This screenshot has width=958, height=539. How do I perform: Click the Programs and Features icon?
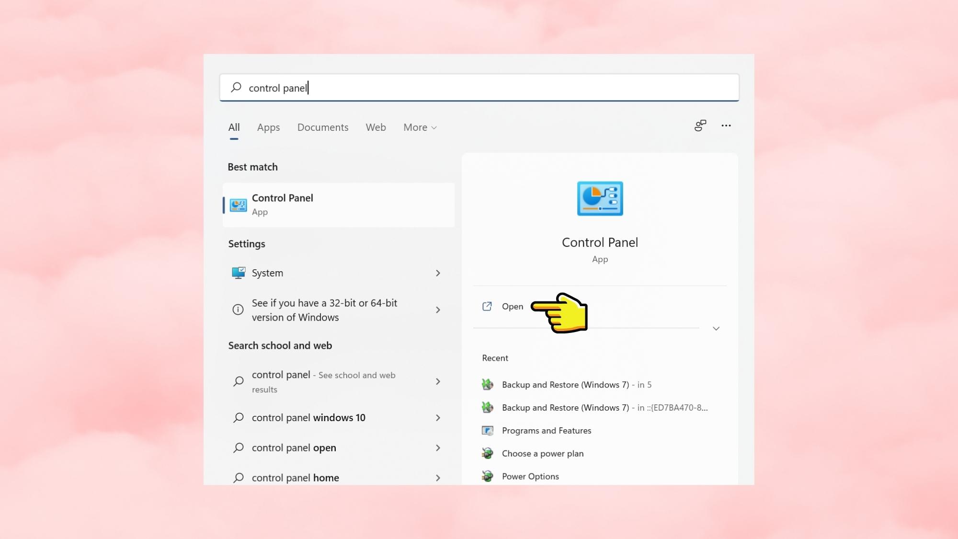point(488,430)
